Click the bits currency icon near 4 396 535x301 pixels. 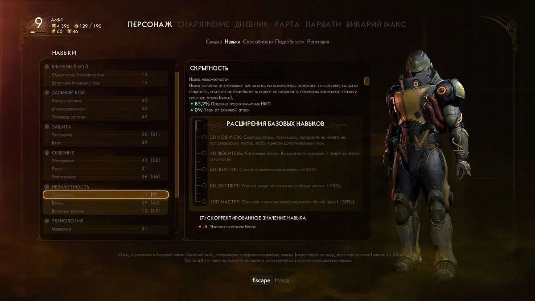click(53, 26)
